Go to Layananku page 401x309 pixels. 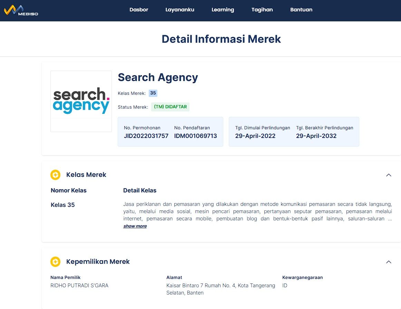click(x=180, y=10)
